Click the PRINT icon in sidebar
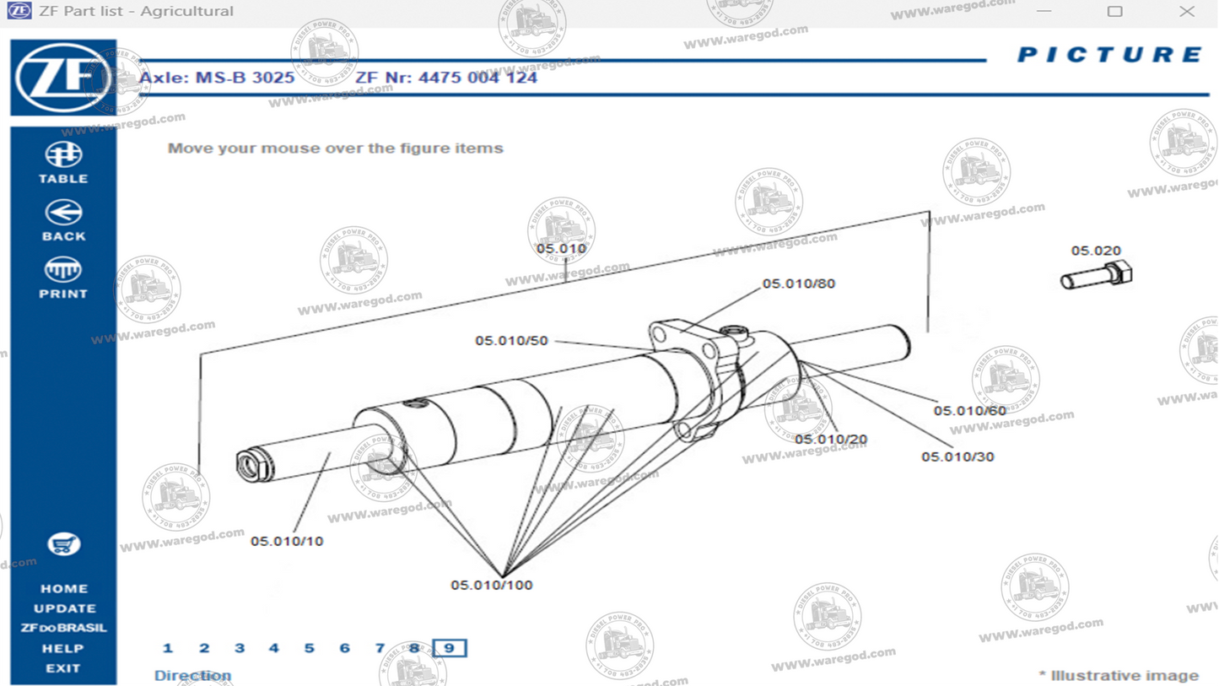1219x686 pixels. (x=63, y=270)
